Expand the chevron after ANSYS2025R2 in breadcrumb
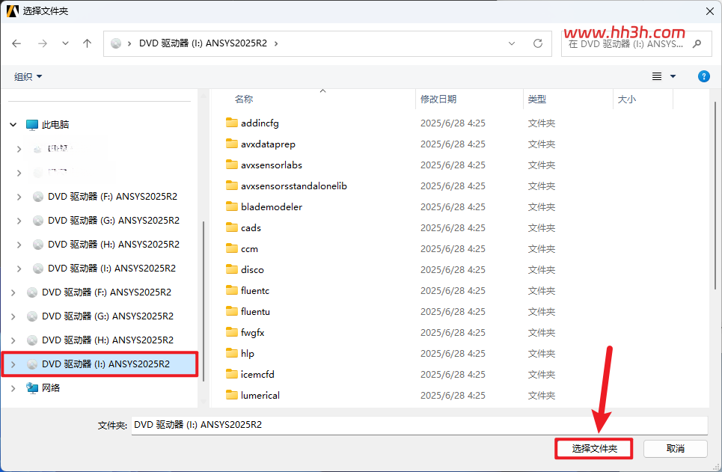 pyautogui.click(x=276, y=43)
